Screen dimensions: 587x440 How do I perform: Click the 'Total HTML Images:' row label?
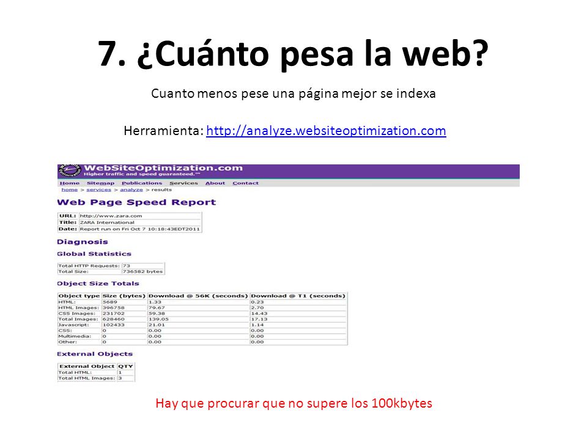(x=87, y=378)
